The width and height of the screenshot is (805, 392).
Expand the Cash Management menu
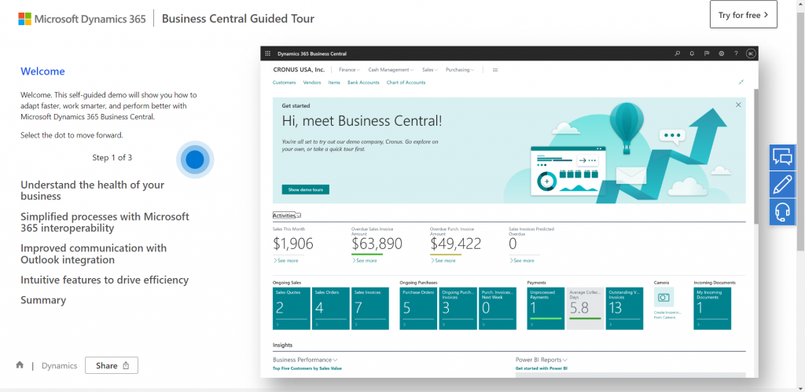click(391, 70)
